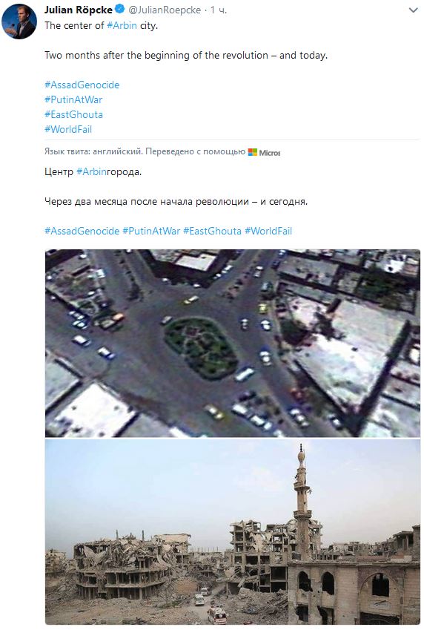Open #AssadGenocide in the translated hashtag line

(x=82, y=231)
